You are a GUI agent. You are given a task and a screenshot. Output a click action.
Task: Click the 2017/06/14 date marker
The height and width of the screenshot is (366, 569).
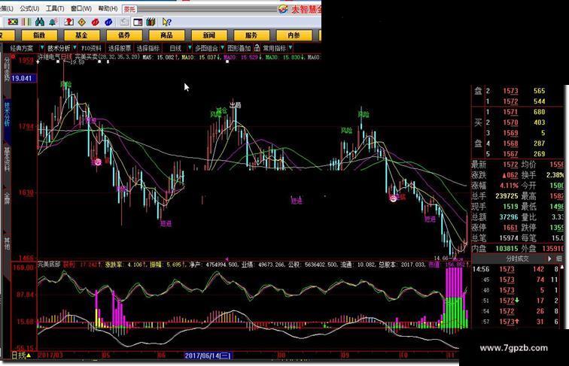point(208,355)
